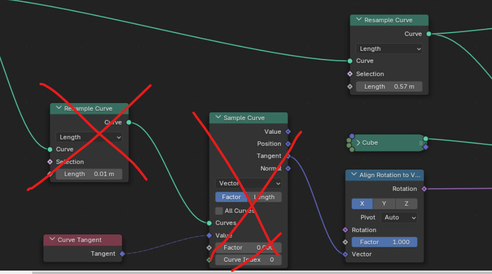Click Length socket of the 0.57 m Resample Curve node
This screenshot has height=274, width=492.
[350, 86]
